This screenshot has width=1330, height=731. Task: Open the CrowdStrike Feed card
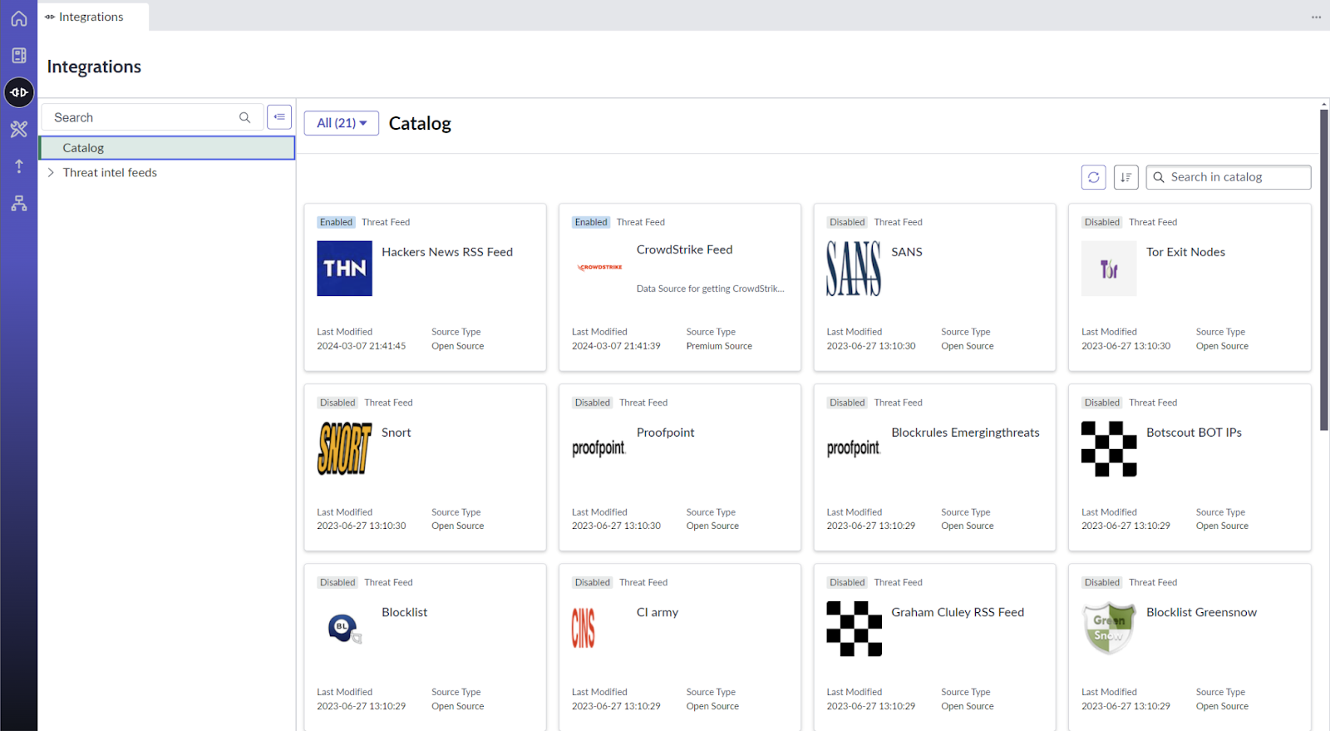click(680, 287)
